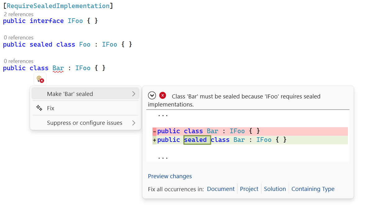The width and height of the screenshot is (365, 208).
Task: Click the Foo class name
Action: click(x=85, y=44)
